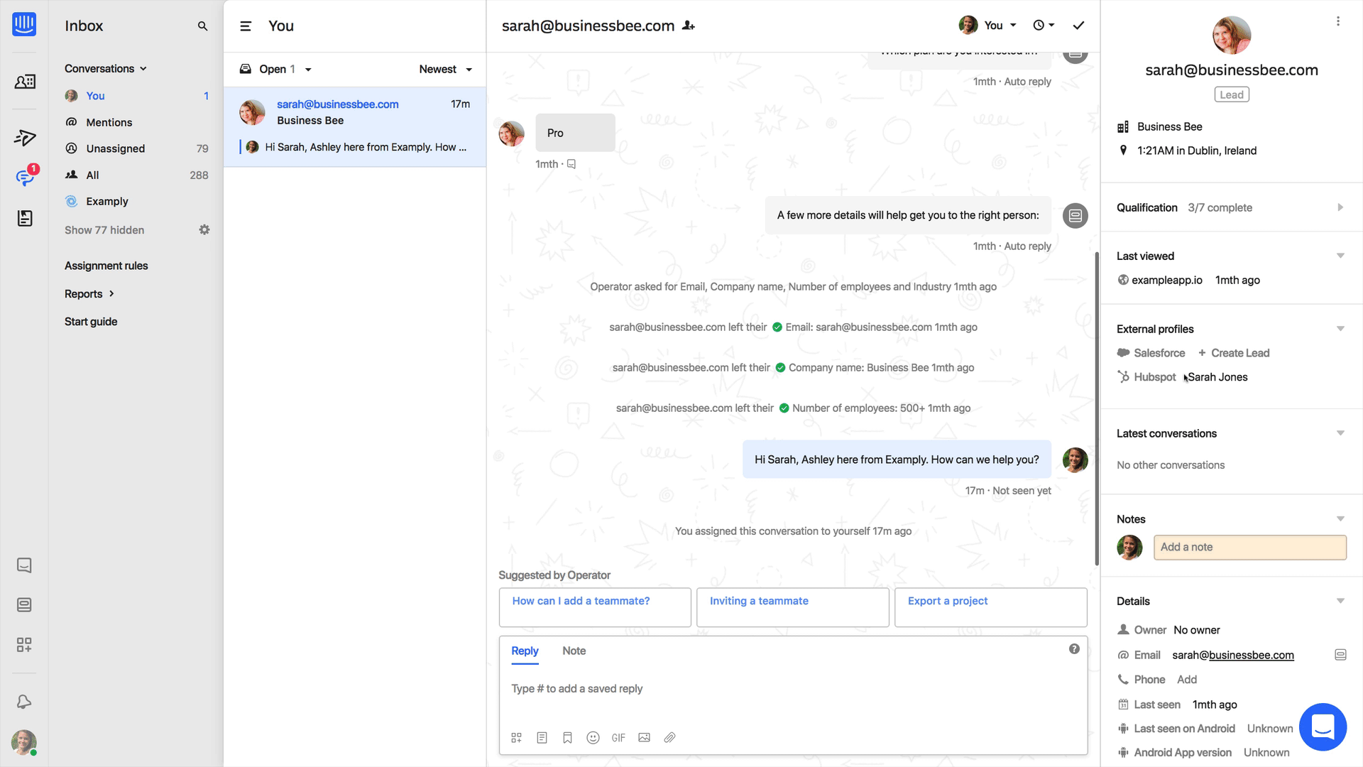
Task: Expand the Qualification section
Action: pos(1340,207)
